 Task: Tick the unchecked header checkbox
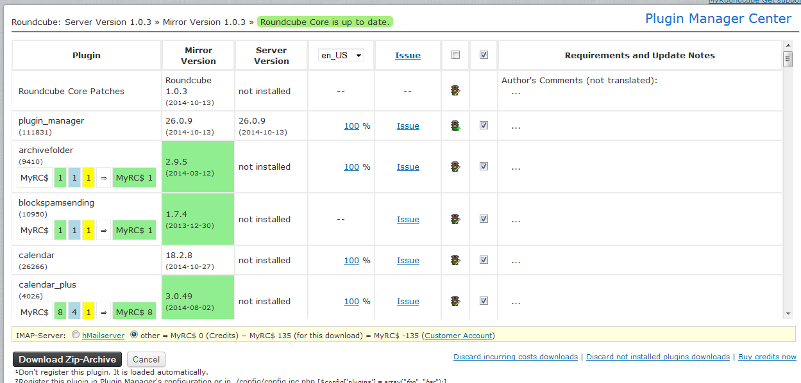pos(455,55)
